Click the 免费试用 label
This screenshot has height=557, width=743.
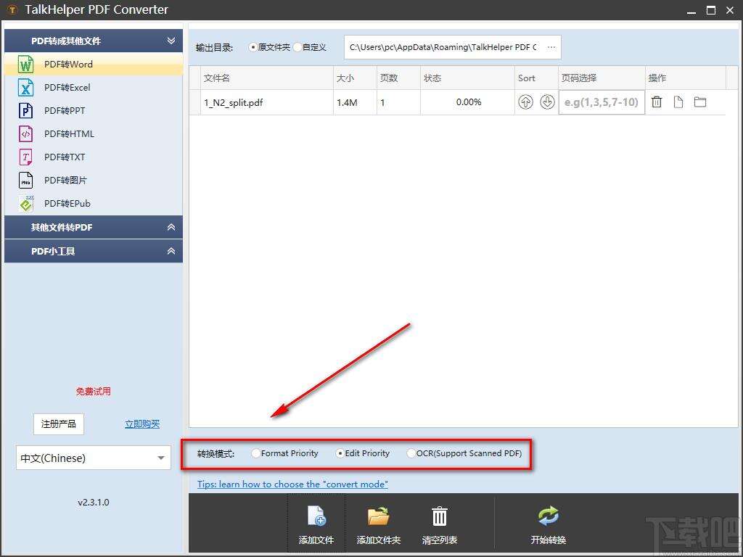94,391
